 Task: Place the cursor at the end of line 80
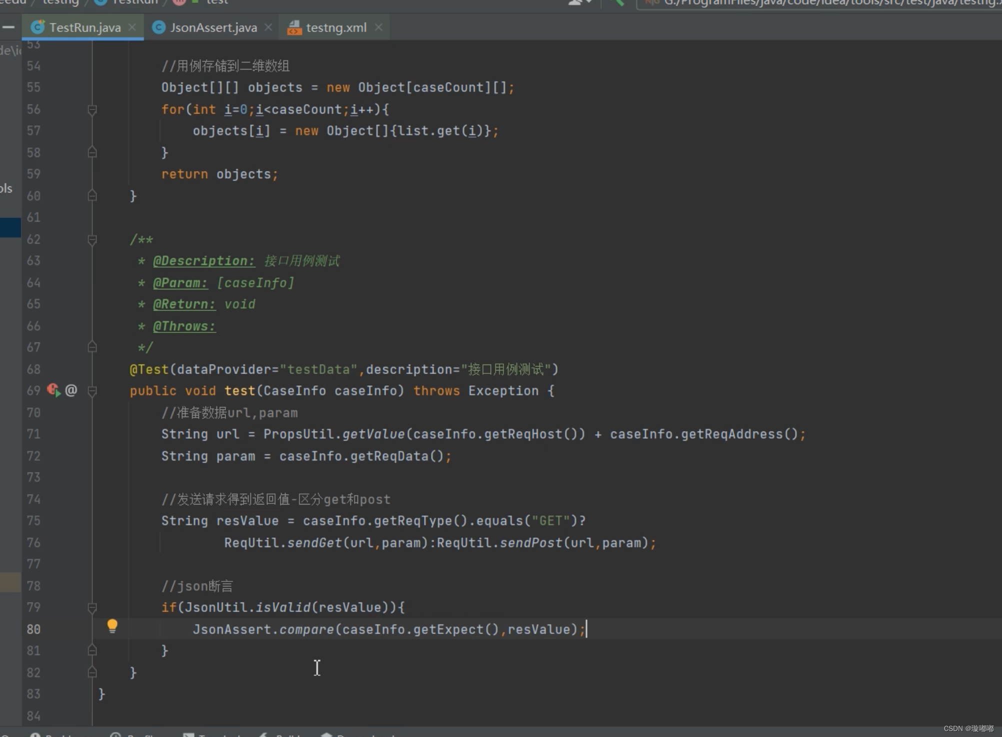(586, 629)
